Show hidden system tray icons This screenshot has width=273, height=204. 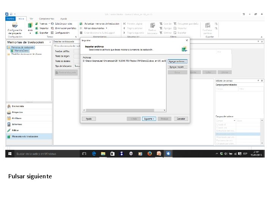pyautogui.click(x=217, y=153)
